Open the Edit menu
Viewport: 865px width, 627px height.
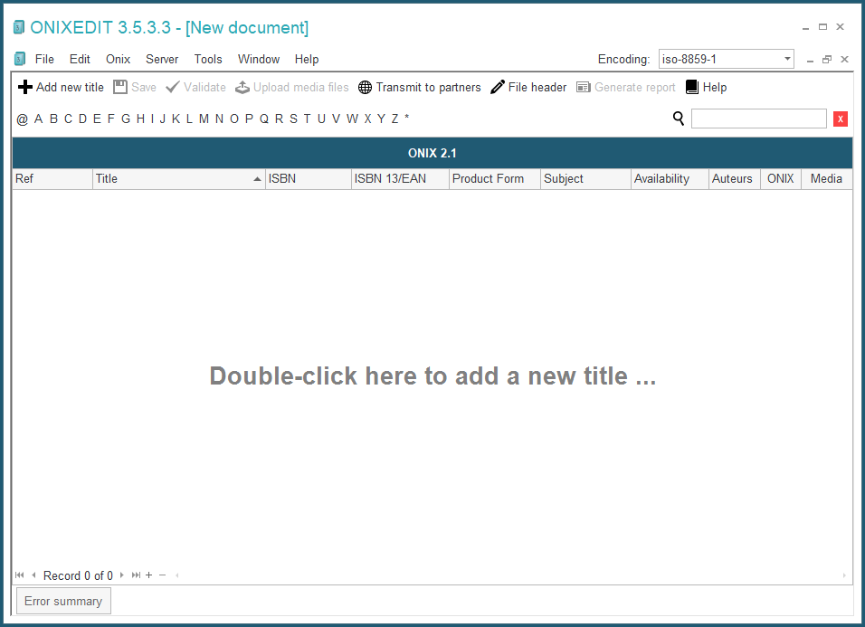click(x=80, y=59)
